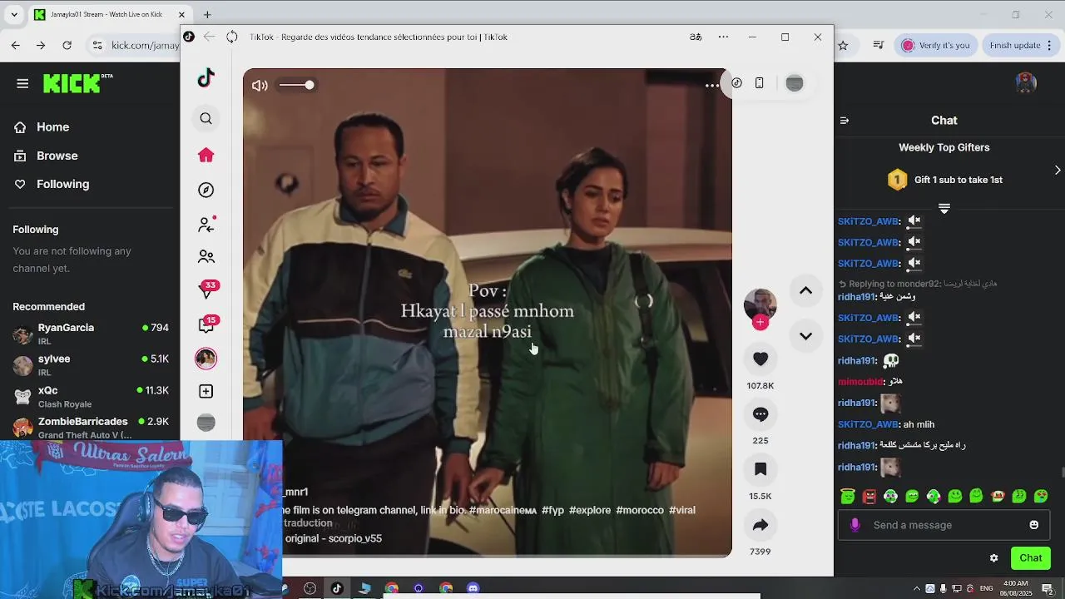Open the video comments (225)
The image size is (1065, 599).
pos(760,414)
